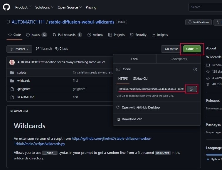Click the Releases heading
This screenshot has height=170, width=222.
213,101
